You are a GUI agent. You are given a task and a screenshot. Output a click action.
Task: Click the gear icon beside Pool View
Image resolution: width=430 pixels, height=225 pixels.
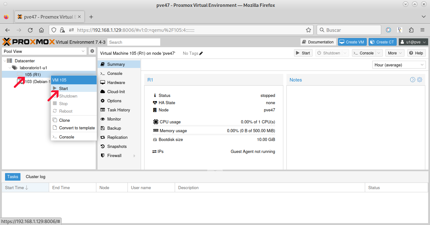pyautogui.click(x=92, y=51)
